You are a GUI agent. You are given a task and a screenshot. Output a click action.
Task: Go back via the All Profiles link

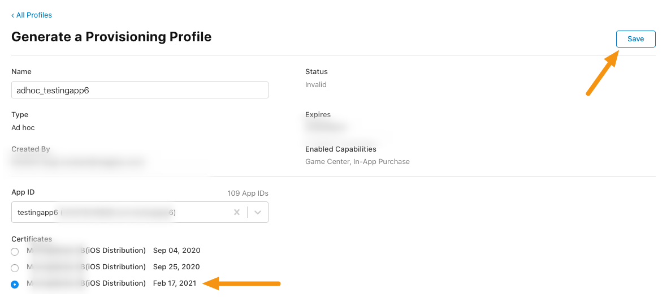point(31,15)
